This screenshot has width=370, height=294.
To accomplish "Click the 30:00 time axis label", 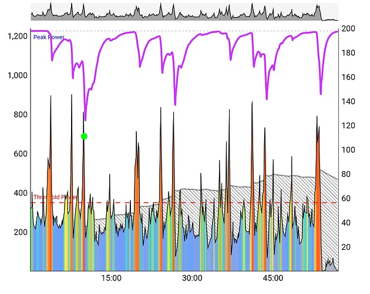I will (192, 278).
